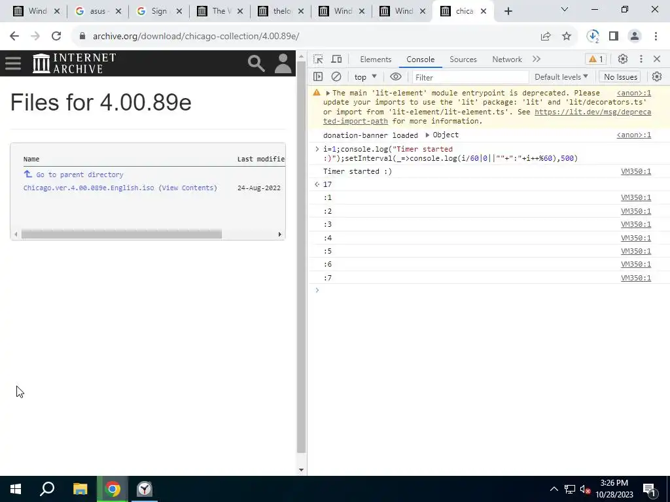
Task: Reload the archive.org page
Action: [x=56, y=37]
